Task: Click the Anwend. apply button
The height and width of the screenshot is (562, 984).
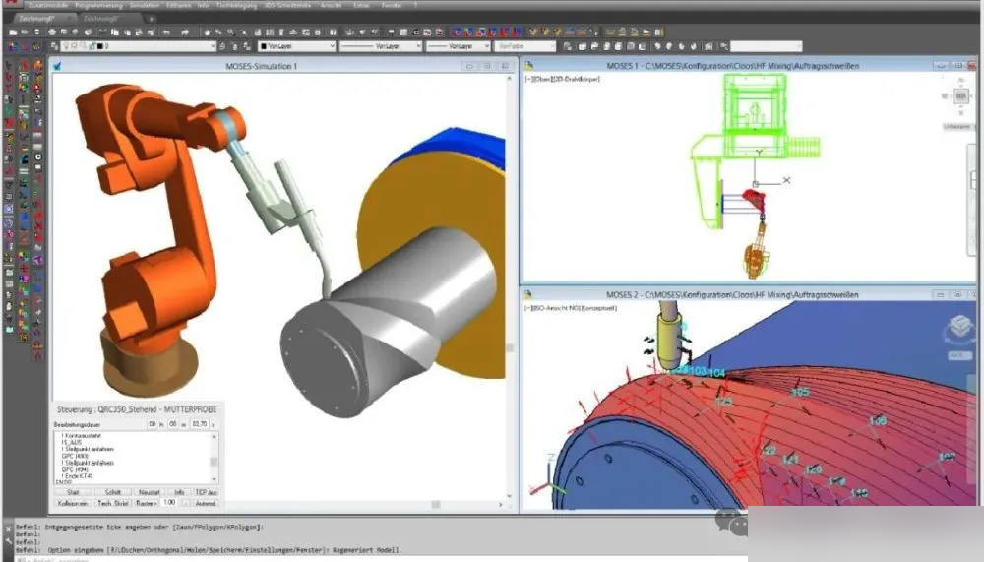Action: pyautogui.click(x=206, y=503)
